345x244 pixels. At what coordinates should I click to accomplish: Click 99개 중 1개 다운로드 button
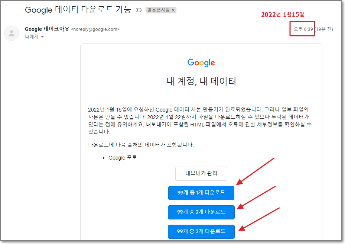pyautogui.click(x=201, y=193)
